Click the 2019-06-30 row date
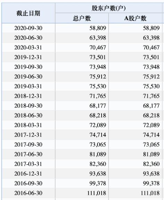This screenshot has height=200, width=164. click(x=28, y=77)
